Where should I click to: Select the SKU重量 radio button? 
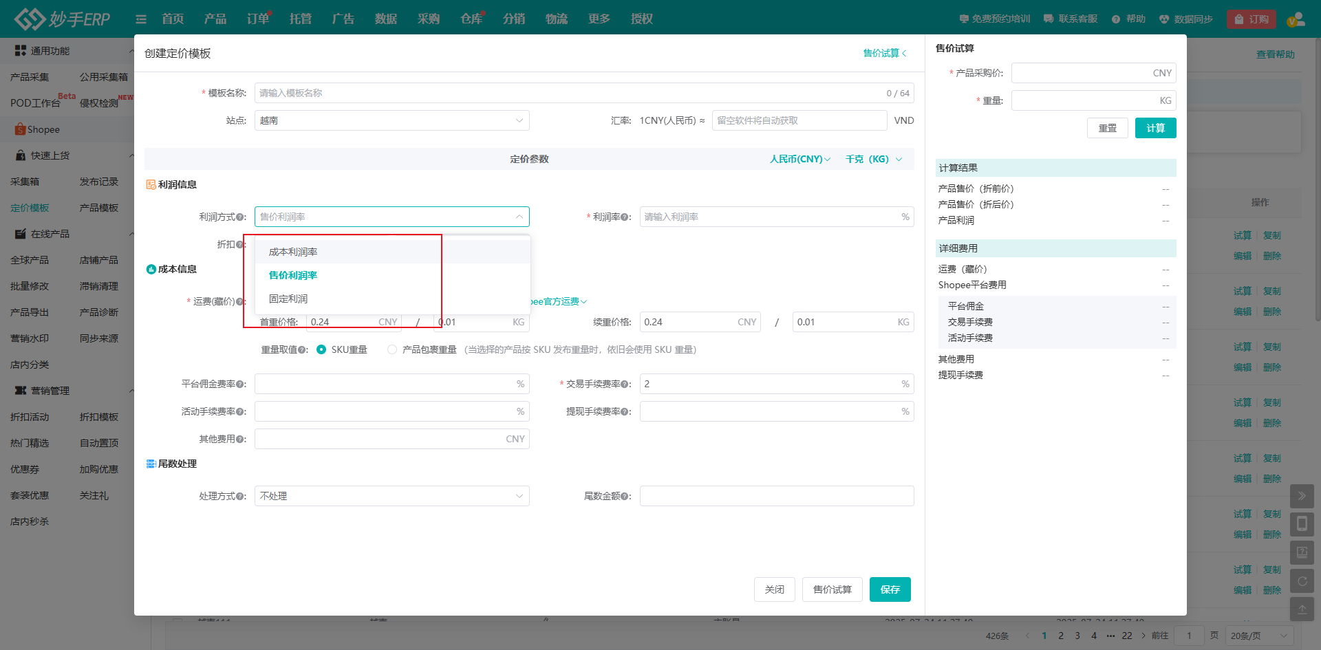321,350
